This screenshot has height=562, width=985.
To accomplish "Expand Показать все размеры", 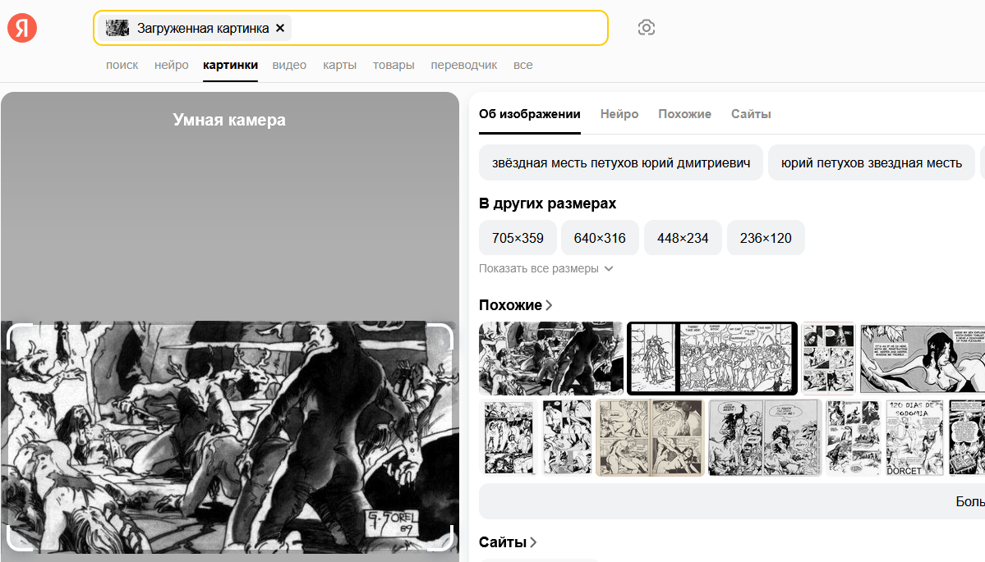I will pos(545,268).
